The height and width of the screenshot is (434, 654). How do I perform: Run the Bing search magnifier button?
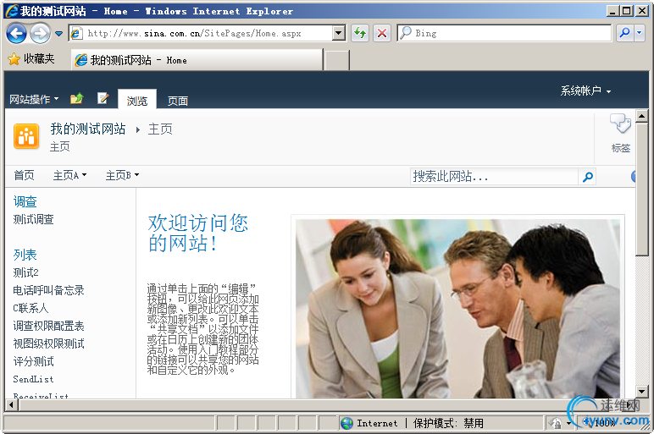[x=625, y=33]
